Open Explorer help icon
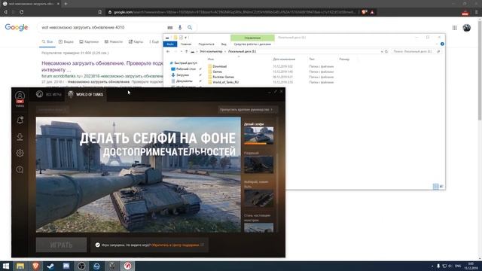Screen dimensions: 482x271 pyautogui.click(x=442, y=44)
